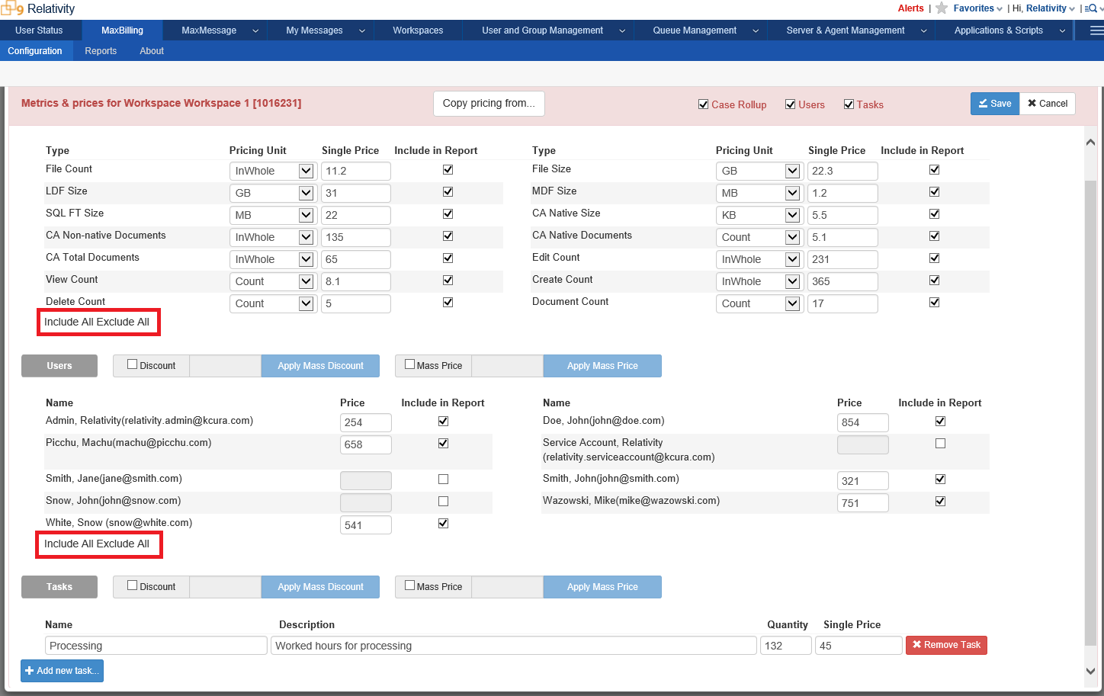The width and height of the screenshot is (1104, 696).
Task: Click the task Description field
Action: pyautogui.click(x=514, y=646)
